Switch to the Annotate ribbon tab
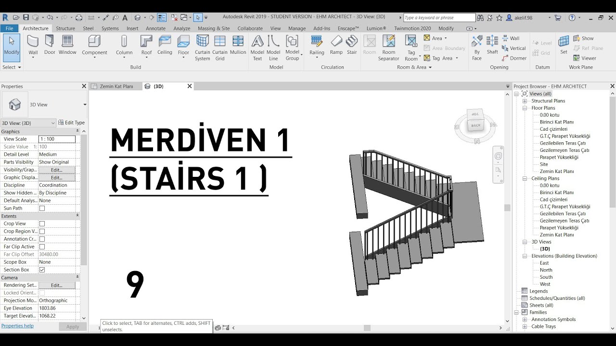 (156, 28)
